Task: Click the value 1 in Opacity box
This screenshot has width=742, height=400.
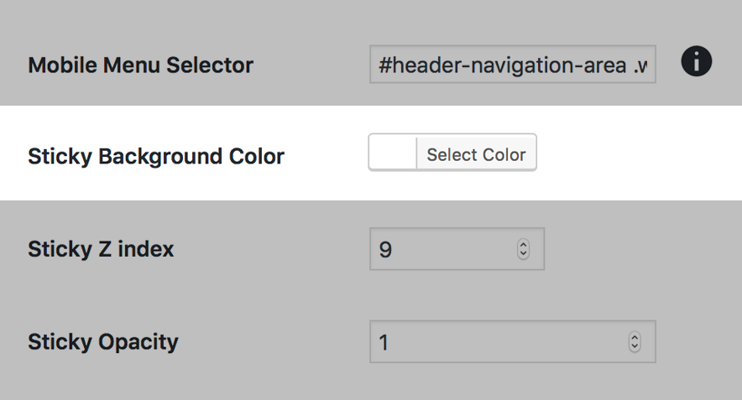Action: 384,343
